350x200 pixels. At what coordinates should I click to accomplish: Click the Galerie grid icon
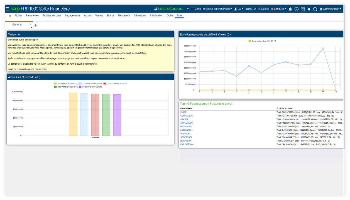(x=259, y=9)
